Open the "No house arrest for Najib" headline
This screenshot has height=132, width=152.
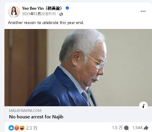36,117
